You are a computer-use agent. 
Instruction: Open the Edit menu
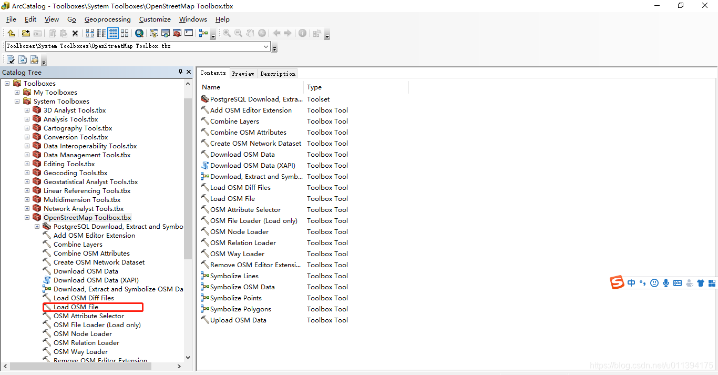pos(30,19)
